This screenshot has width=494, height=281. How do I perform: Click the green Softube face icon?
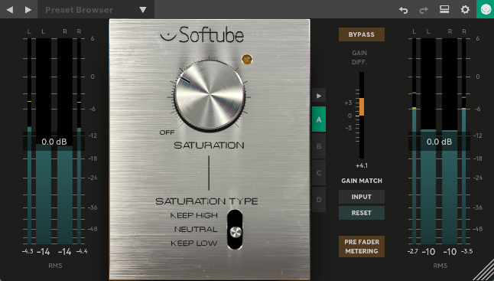485,9
